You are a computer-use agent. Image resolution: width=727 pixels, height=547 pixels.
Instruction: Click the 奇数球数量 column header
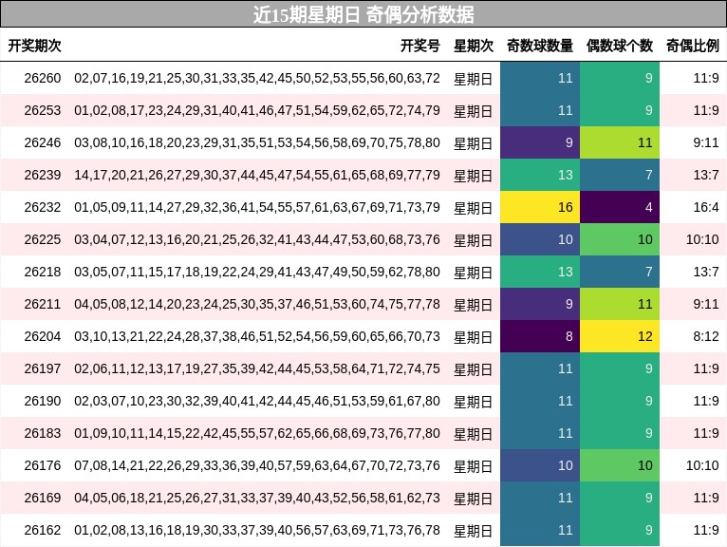[540, 46]
